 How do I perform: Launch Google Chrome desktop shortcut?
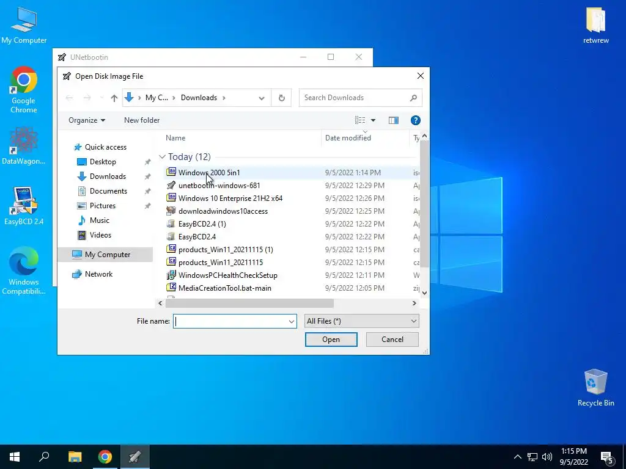24,90
